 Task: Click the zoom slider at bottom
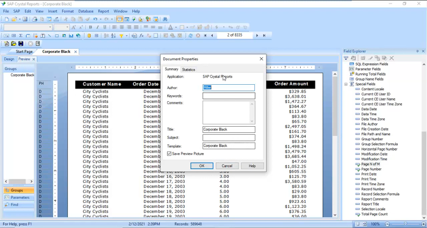[405, 224]
